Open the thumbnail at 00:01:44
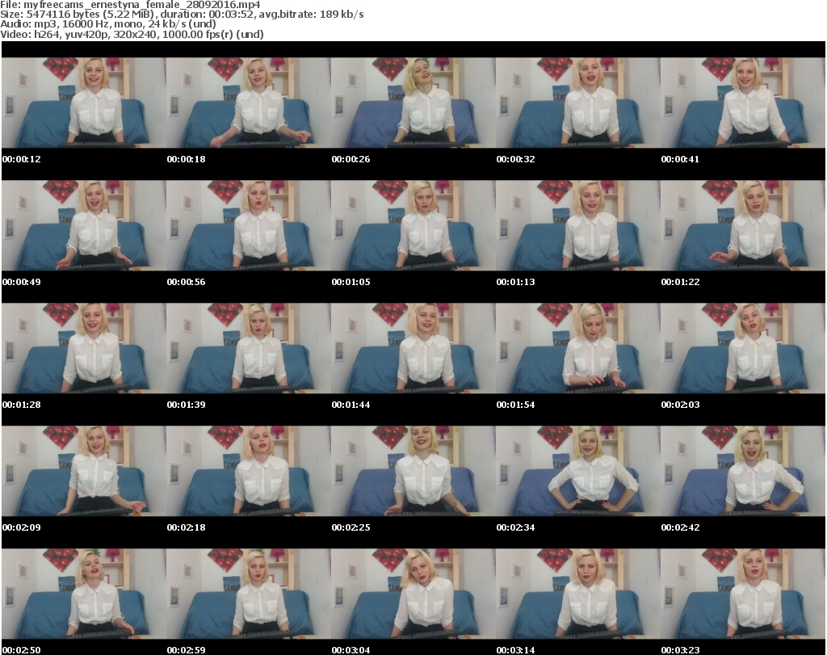 pos(413,349)
